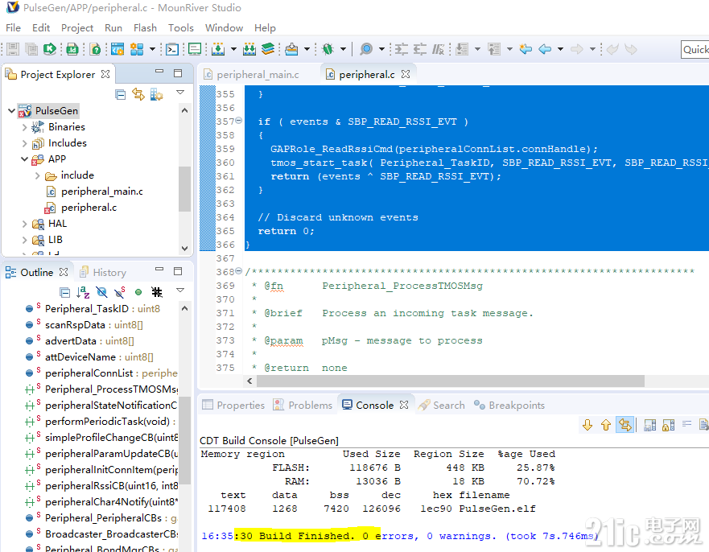Screen dimensions: 709x552
Task: Expand the include subfolder
Action: 38,175
